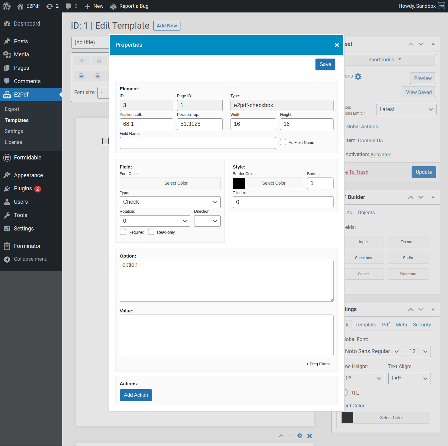Click the Save button in Properties

pos(325,64)
